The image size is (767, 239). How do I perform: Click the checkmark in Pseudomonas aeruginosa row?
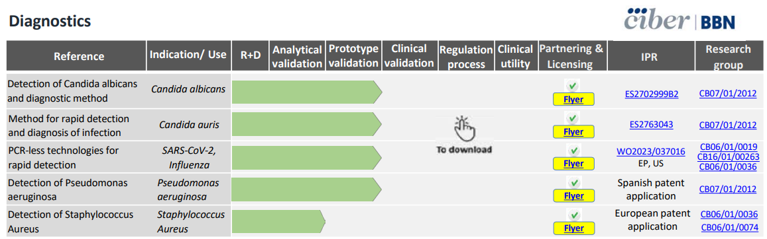[573, 183]
